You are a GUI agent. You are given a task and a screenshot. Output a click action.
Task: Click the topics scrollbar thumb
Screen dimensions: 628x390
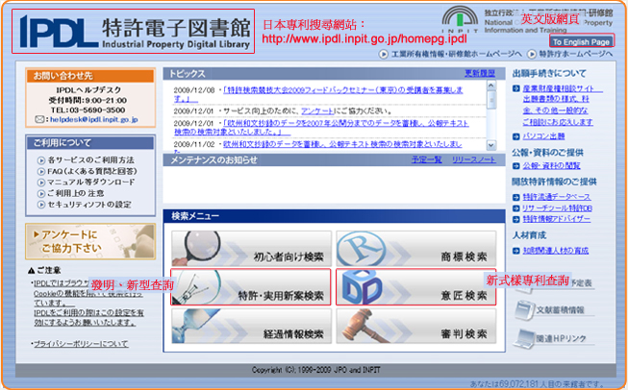[x=491, y=100]
